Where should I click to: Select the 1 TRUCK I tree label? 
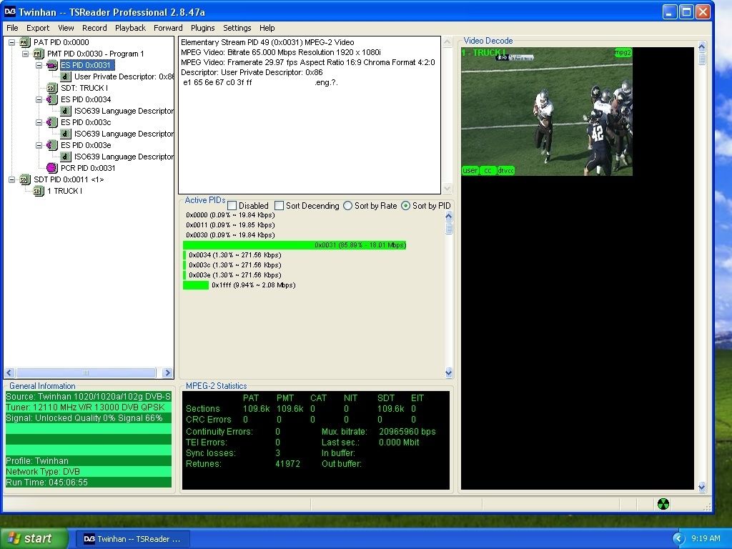(x=64, y=191)
